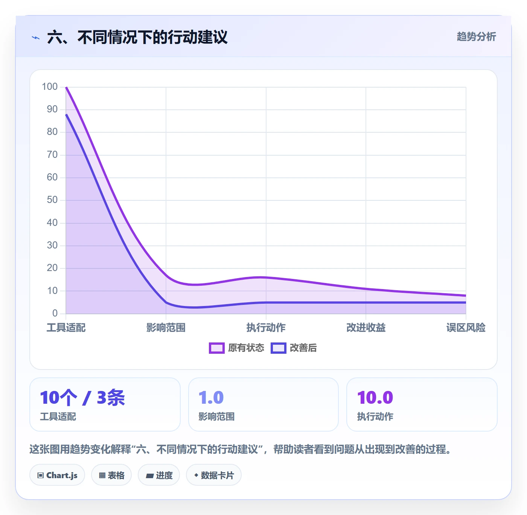Click the 趋势分析 label in header
This screenshot has height=515, width=527.
476,36
